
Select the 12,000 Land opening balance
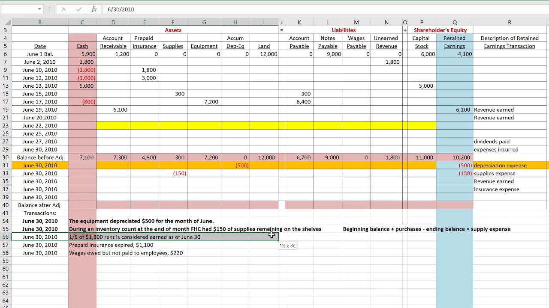tap(264, 54)
